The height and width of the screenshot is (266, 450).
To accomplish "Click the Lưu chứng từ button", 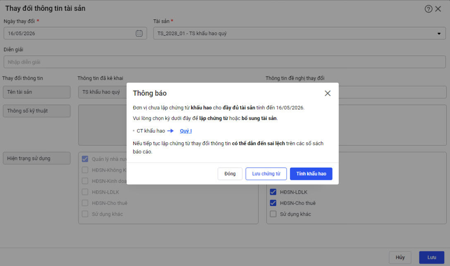I will coord(266,174).
